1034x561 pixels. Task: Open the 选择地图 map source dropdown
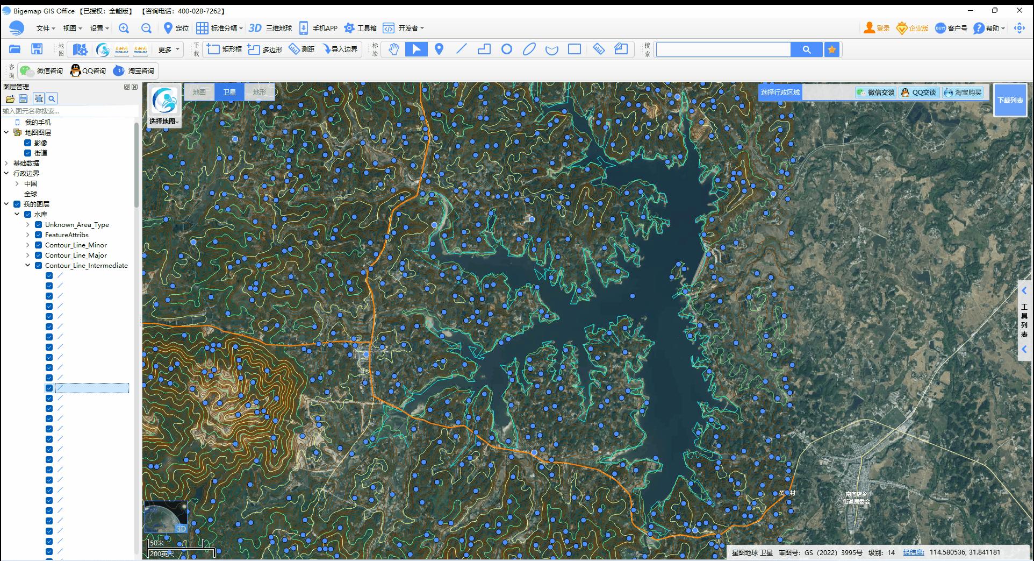[x=164, y=122]
